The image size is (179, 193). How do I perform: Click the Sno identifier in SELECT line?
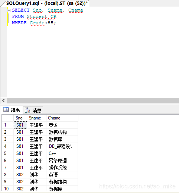tap(37, 10)
